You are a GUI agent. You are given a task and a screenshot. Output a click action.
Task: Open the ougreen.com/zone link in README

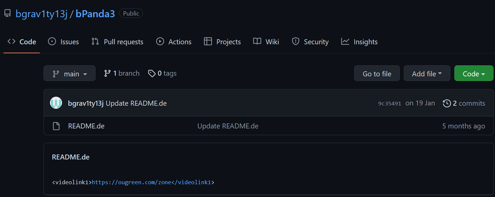coord(131,182)
